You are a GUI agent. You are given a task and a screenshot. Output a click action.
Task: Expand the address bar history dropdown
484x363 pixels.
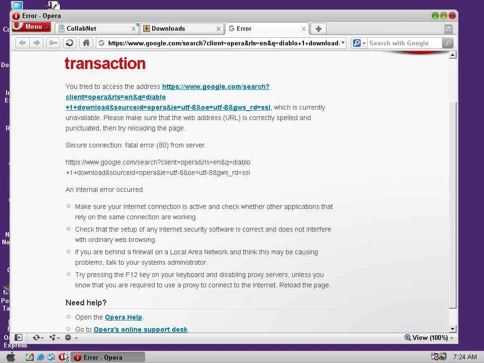point(343,43)
